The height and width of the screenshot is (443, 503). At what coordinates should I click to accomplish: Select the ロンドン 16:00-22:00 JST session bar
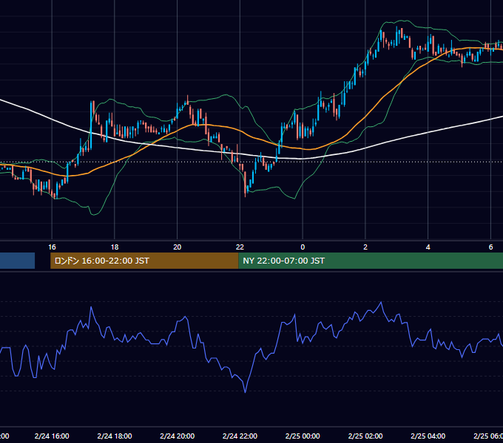(144, 261)
